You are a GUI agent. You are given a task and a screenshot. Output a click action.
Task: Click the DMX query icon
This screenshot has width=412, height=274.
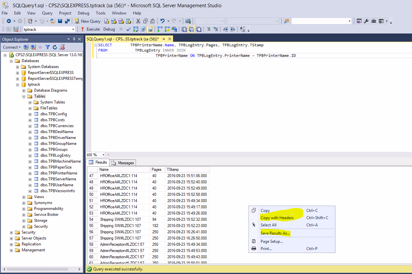coord(121,21)
